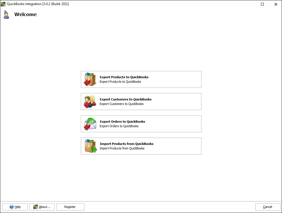Viewport: 282px width, 213px height.
Task: Click the 'Welcome' heading text
Action: [26, 14]
